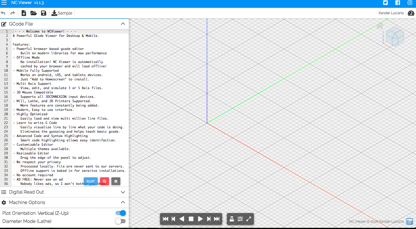Click the 'Supports all 3DCONNEXION input devices.' line
This screenshot has height=229, width=416.
[58, 97]
